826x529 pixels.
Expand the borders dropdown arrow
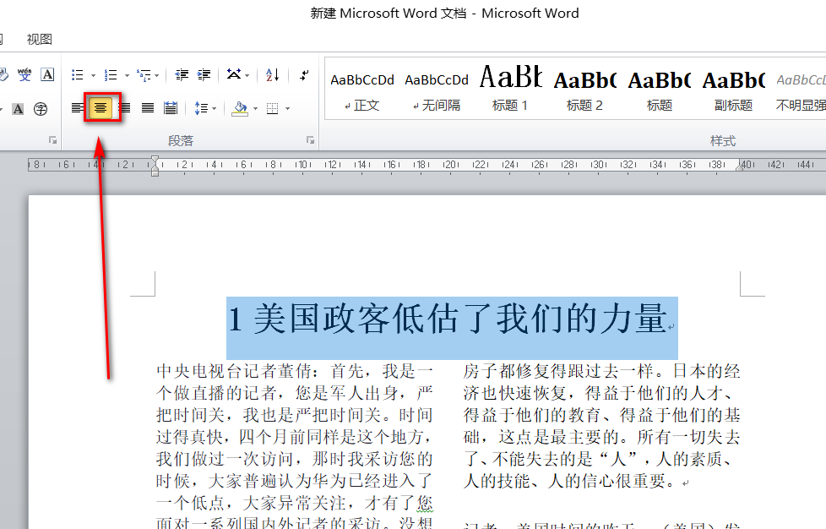(287, 109)
